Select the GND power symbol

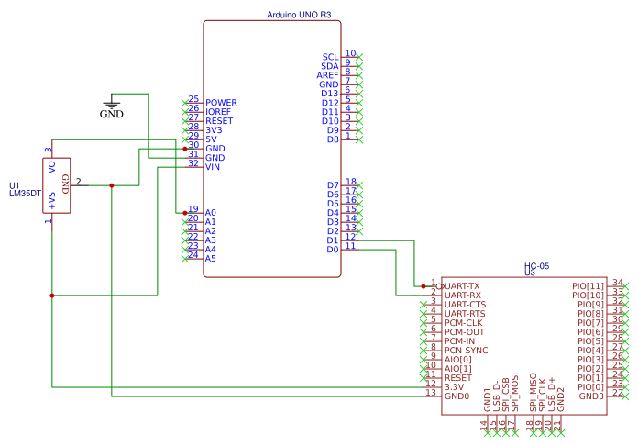point(112,106)
